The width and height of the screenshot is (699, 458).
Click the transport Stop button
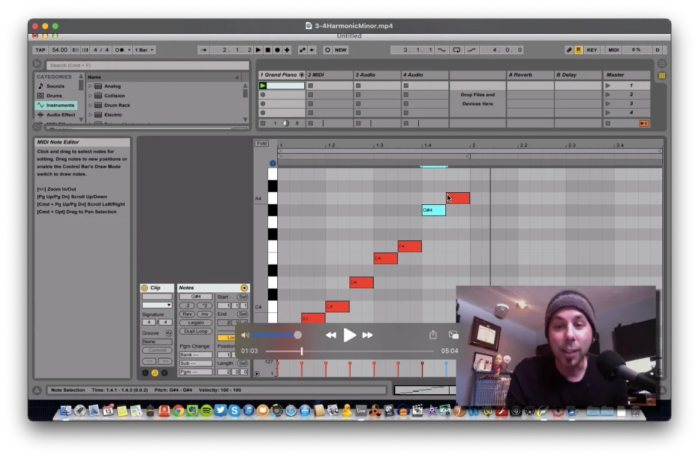click(268, 50)
